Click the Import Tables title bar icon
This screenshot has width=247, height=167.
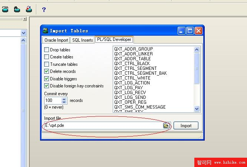[x=45, y=30]
